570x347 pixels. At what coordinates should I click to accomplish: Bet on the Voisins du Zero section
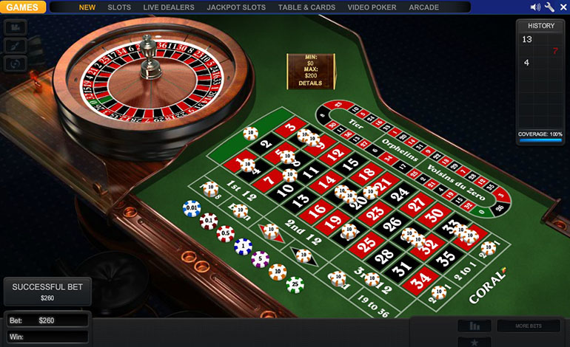455,182
